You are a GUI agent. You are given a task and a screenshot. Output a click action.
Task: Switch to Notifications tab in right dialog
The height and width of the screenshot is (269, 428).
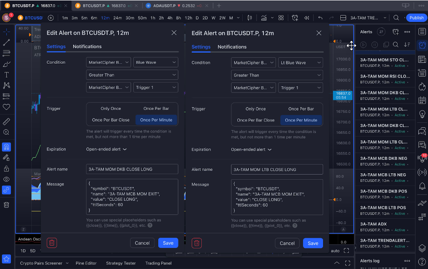click(x=232, y=47)
